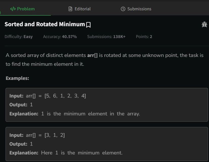Switch to the Problem tab
Screen dimensions: 209x162
coord(22,9)
